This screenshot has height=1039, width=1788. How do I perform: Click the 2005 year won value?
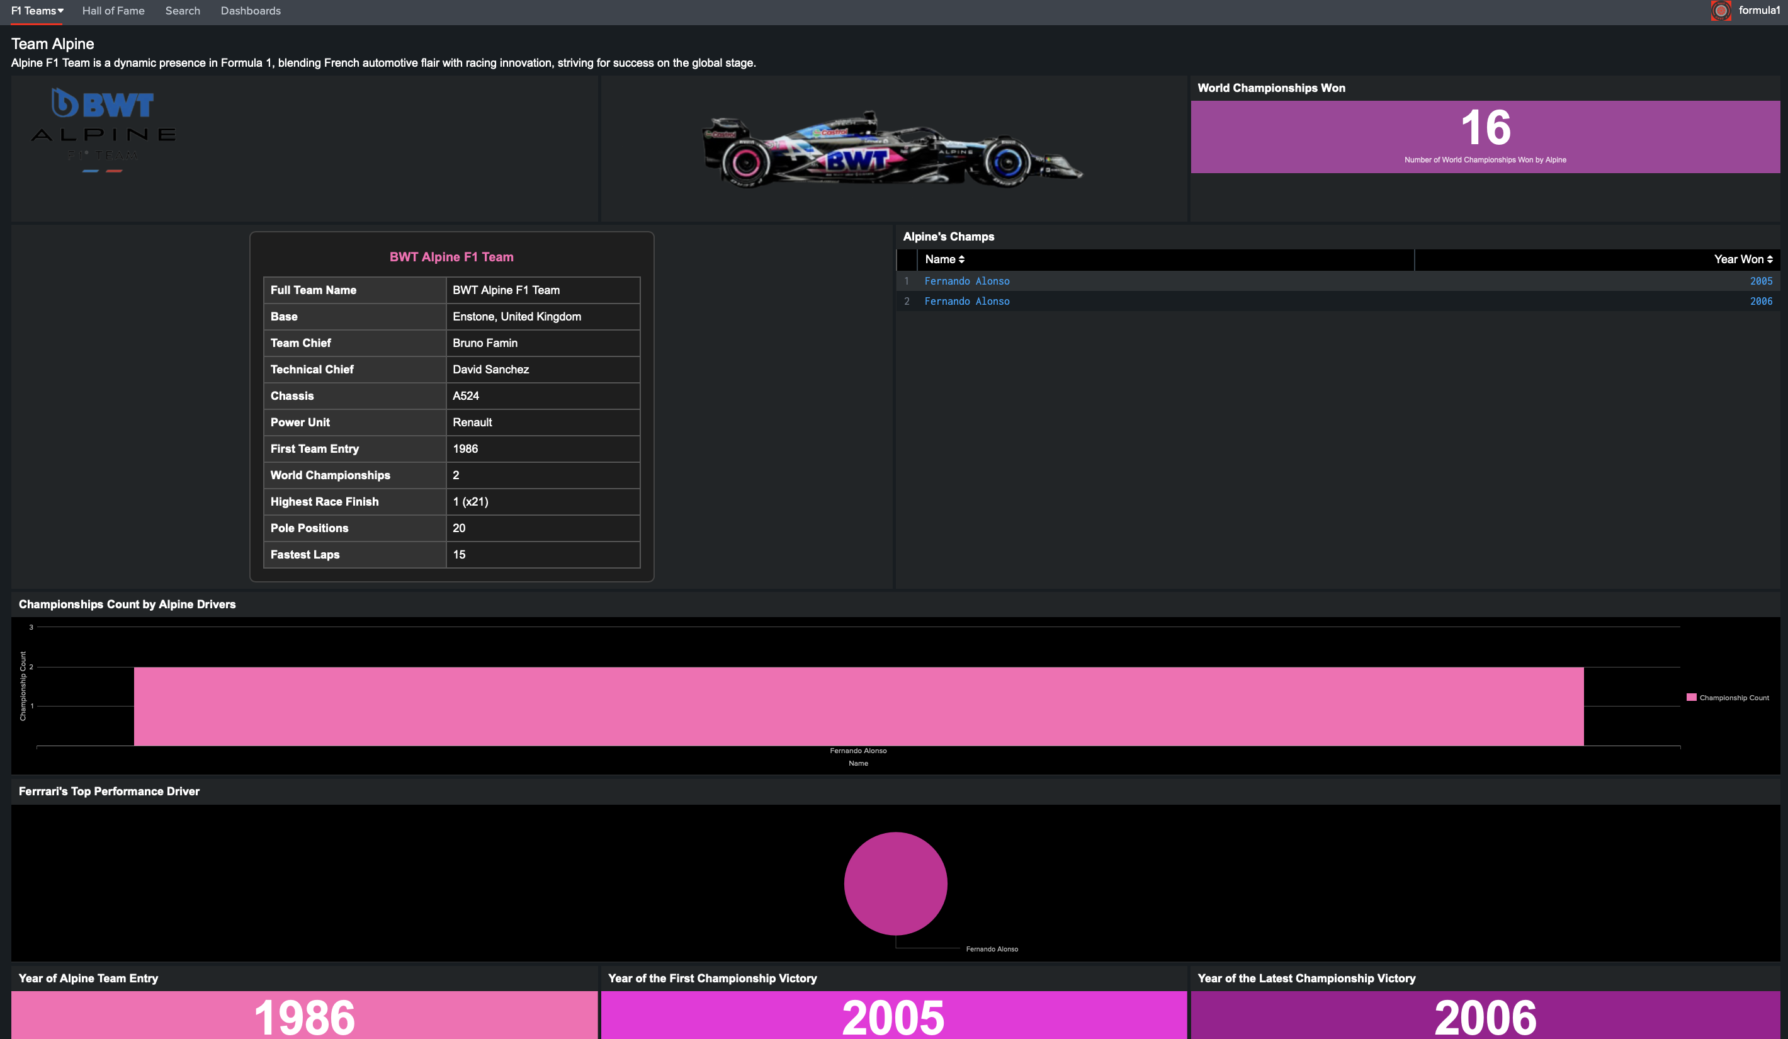pos(1760,281)
